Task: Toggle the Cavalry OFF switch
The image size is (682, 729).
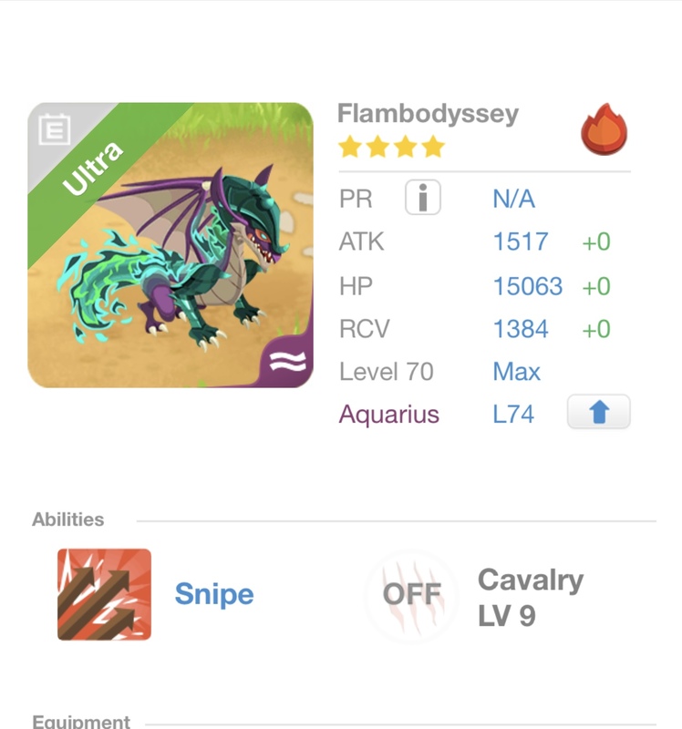Action: pyautogui.click(x=411, y=596)
